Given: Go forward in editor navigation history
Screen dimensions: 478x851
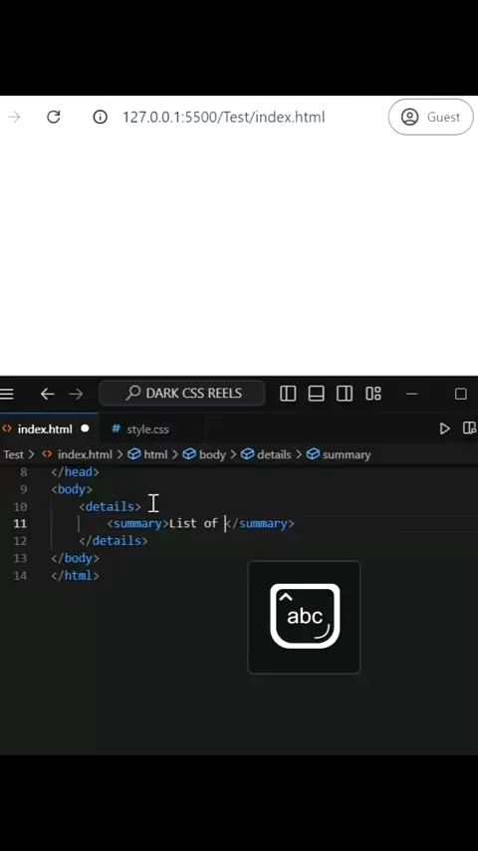Looking at the screenshot, I should click(x=76, y=394).
